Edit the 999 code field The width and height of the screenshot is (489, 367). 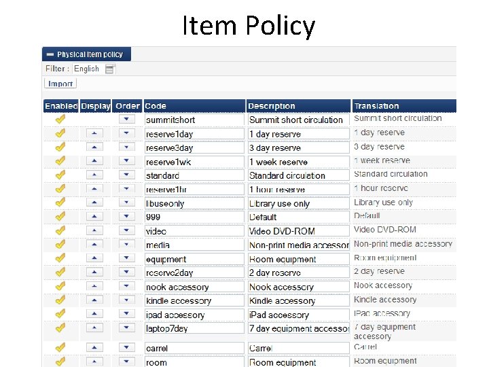click(194, 217)
